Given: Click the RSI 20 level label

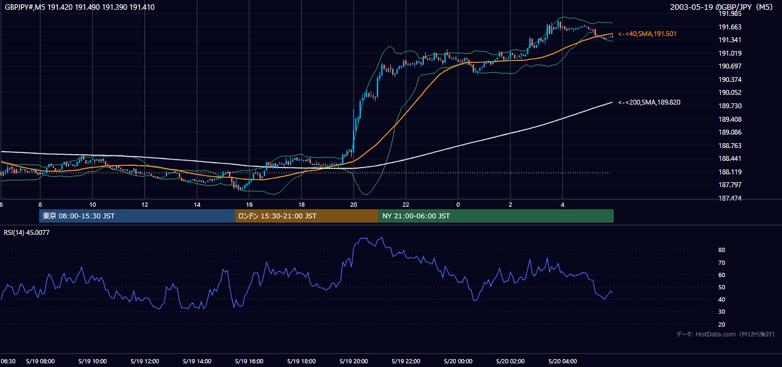Looking at the screenshot, I should click(722, 324).
